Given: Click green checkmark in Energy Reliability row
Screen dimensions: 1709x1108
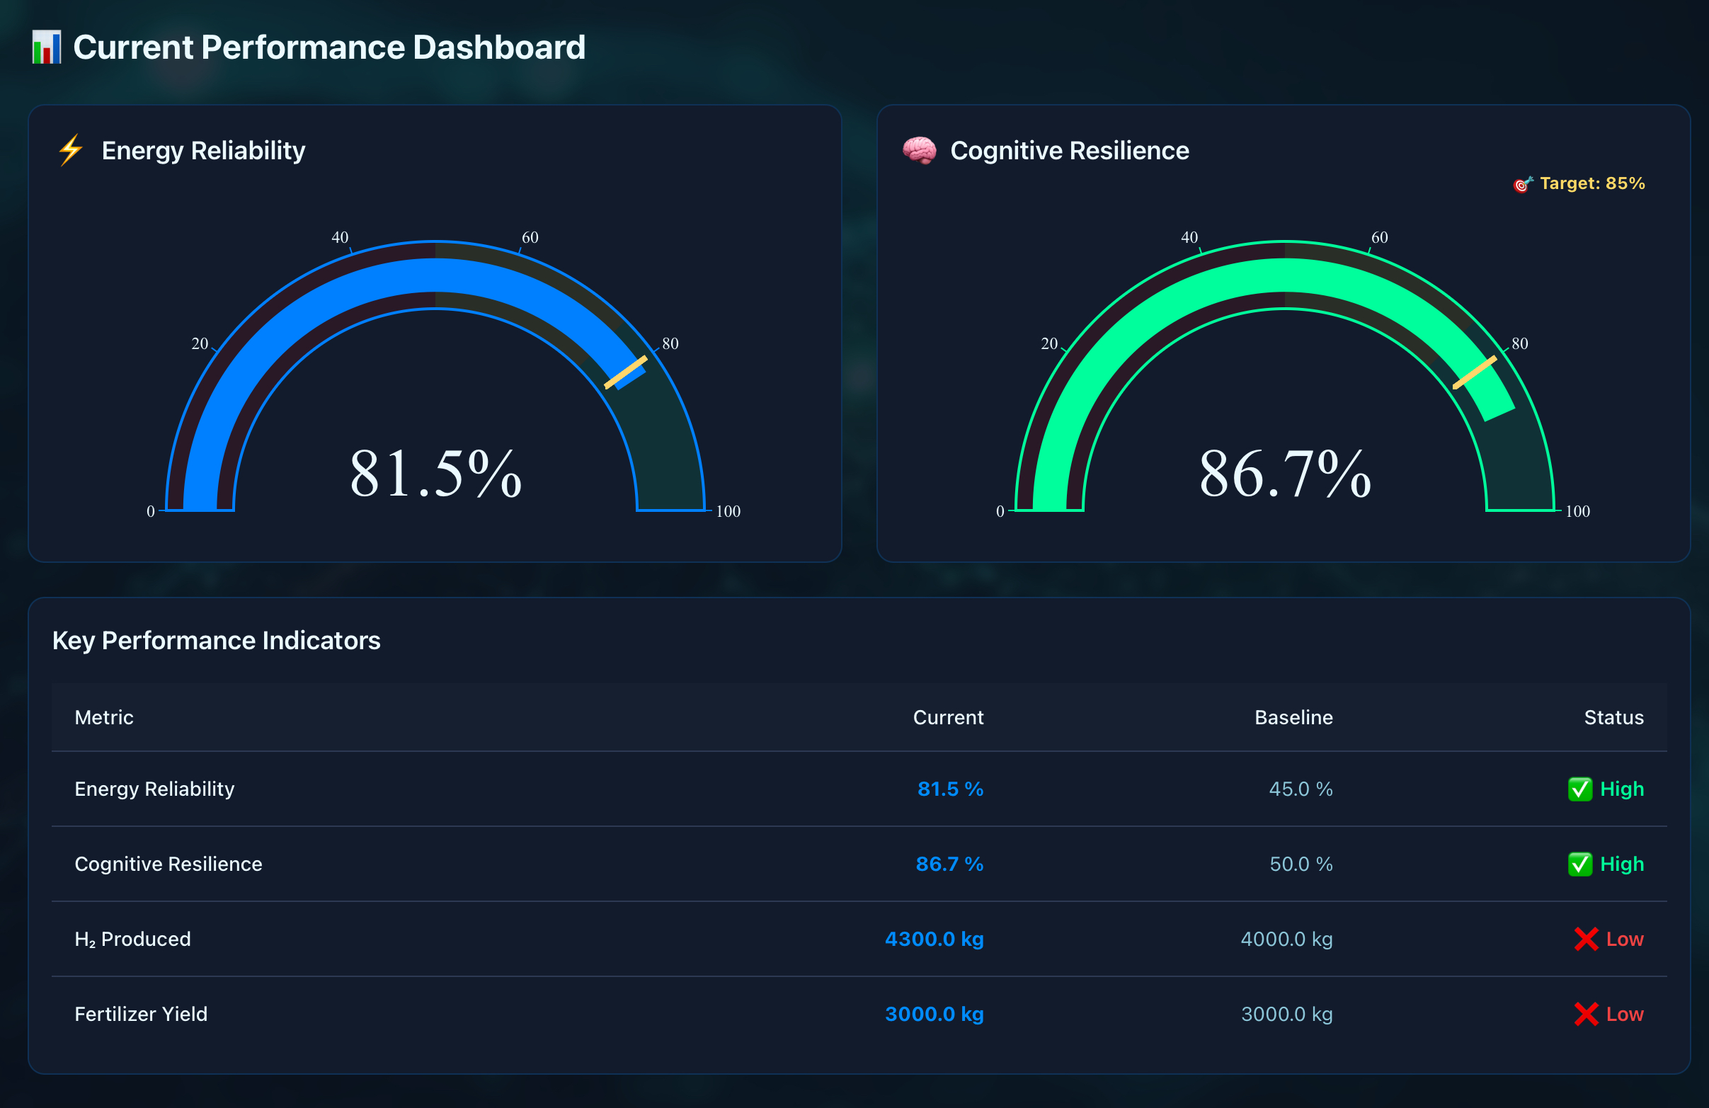Looking at the screenshot, I should pos(1579,789).
